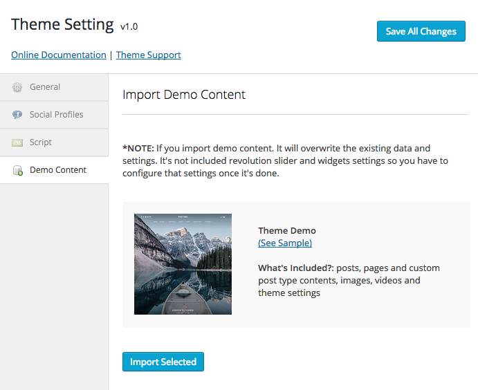Viewport: 478px width, 390px height.
Task: Select the Demo Content tab
Action: pyautogui.click(x=58, y=170)
